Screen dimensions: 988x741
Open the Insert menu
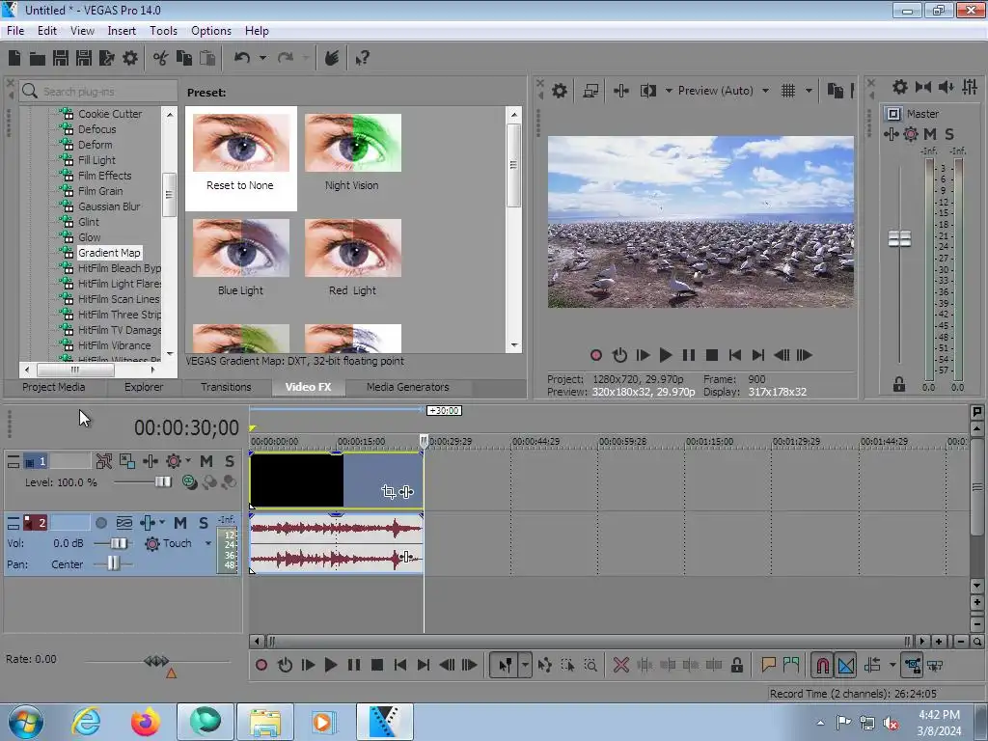pyautogui.click(x=122, y=30)
